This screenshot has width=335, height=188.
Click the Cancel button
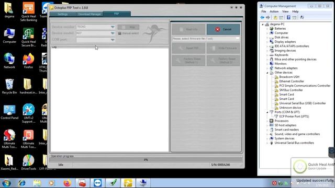tap(224, 29)
